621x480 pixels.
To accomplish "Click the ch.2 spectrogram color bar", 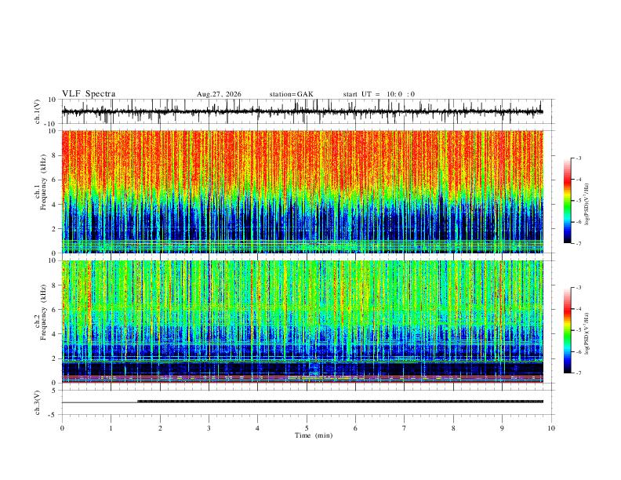I will pos(568,330).
